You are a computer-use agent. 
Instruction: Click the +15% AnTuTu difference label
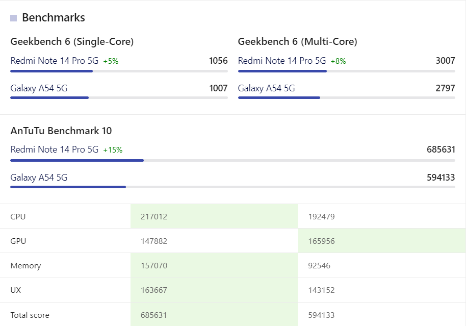coord(113,150)
